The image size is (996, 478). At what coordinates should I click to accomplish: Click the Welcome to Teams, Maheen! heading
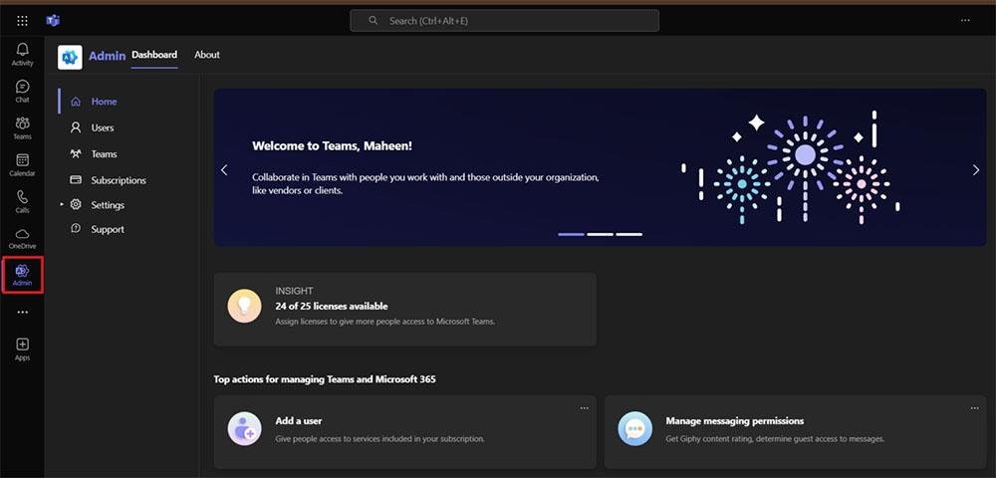click(333, 145)
